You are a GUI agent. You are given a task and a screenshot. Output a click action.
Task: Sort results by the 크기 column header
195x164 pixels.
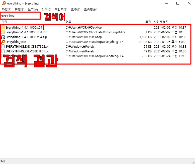(x=140, y=22)
